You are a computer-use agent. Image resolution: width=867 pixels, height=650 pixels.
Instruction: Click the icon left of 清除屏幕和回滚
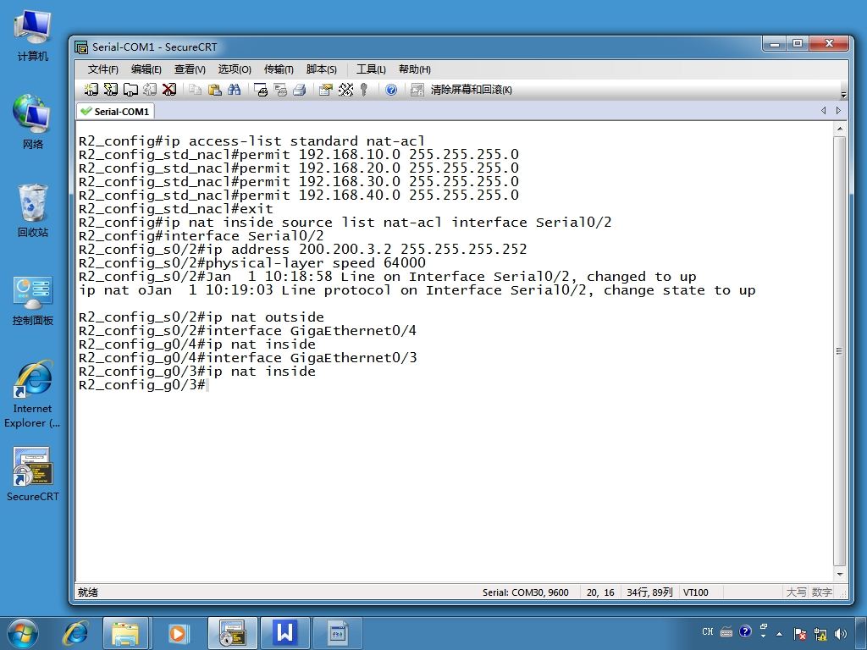(417, 90)
